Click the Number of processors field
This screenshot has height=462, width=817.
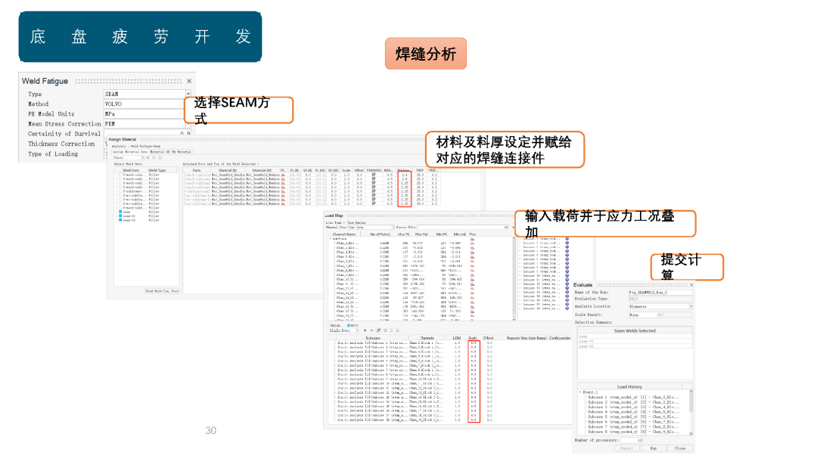(632, 440)
